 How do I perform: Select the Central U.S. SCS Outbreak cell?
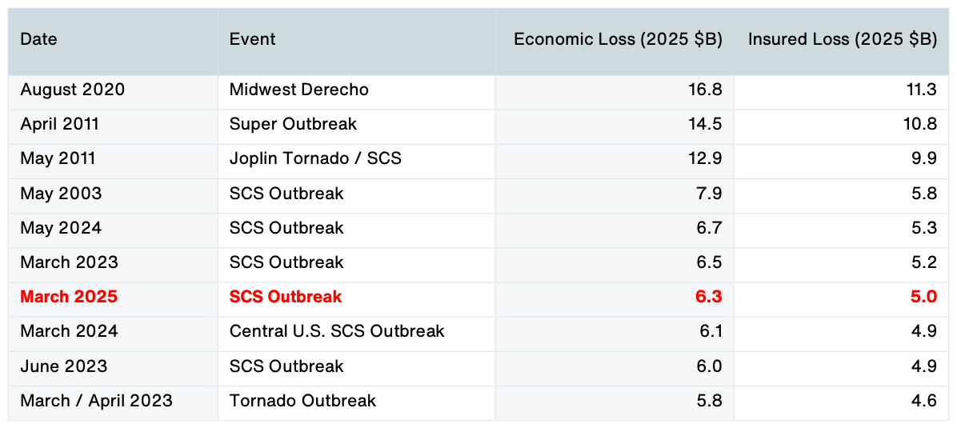point(337,331)
